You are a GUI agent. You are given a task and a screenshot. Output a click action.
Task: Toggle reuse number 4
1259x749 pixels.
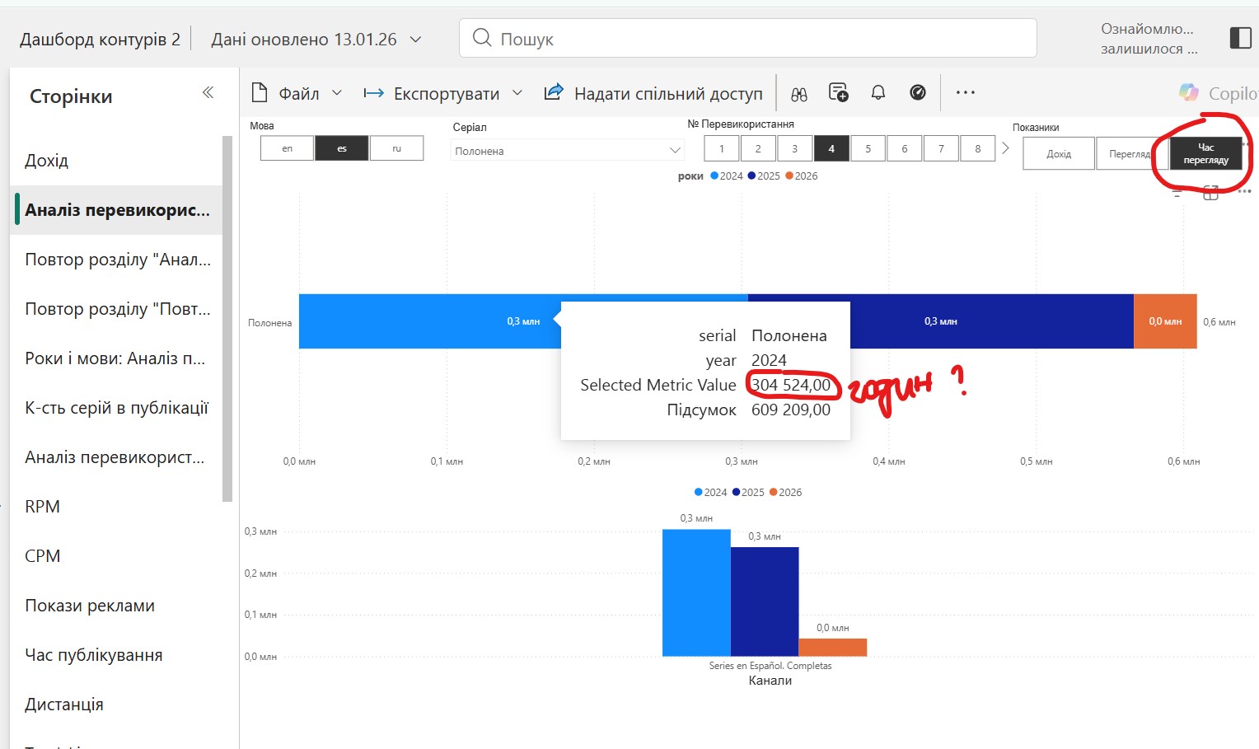point(831,148)
